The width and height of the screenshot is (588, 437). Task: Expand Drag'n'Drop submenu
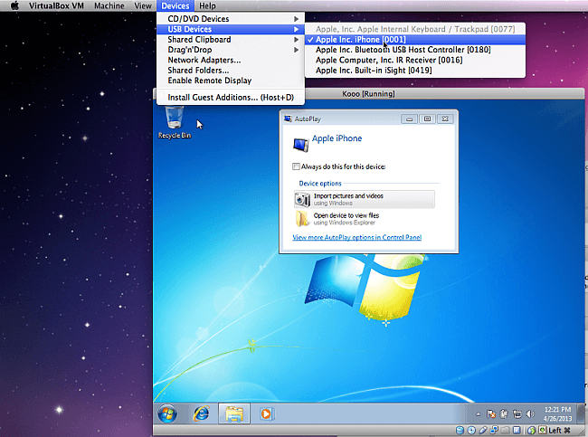231,50
